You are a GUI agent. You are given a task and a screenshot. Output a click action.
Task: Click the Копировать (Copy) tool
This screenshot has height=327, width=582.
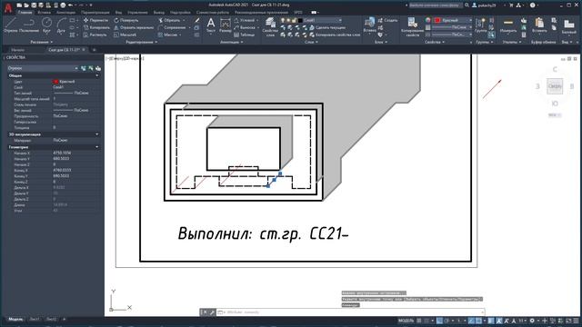[96, 27]
